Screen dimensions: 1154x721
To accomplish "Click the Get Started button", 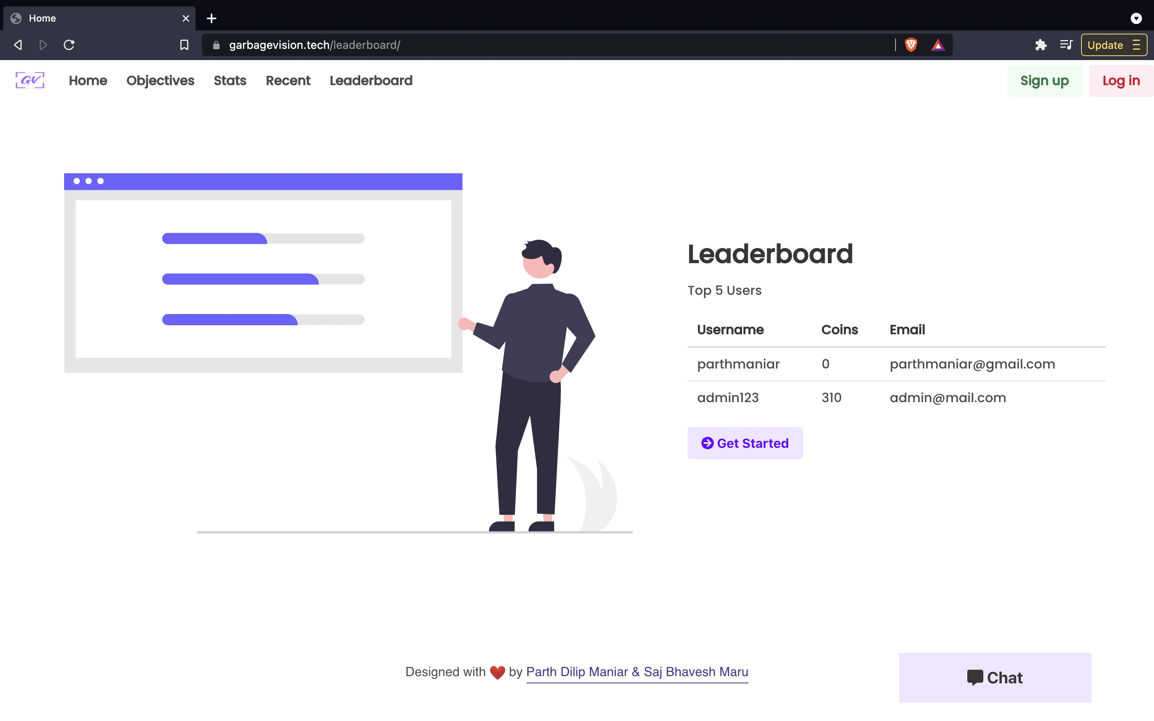I will point(745,443).
